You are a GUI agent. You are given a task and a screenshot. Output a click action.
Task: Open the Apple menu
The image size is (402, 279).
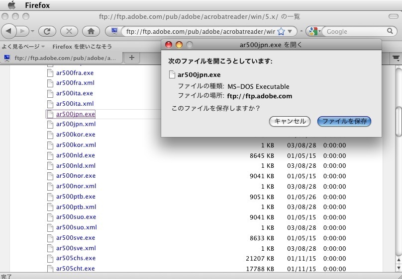click(11, 5)
